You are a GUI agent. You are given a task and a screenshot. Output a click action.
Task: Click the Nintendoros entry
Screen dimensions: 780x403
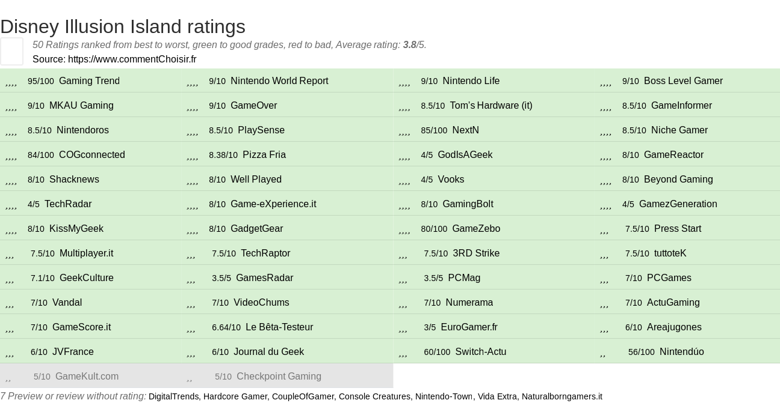(82, 130)
